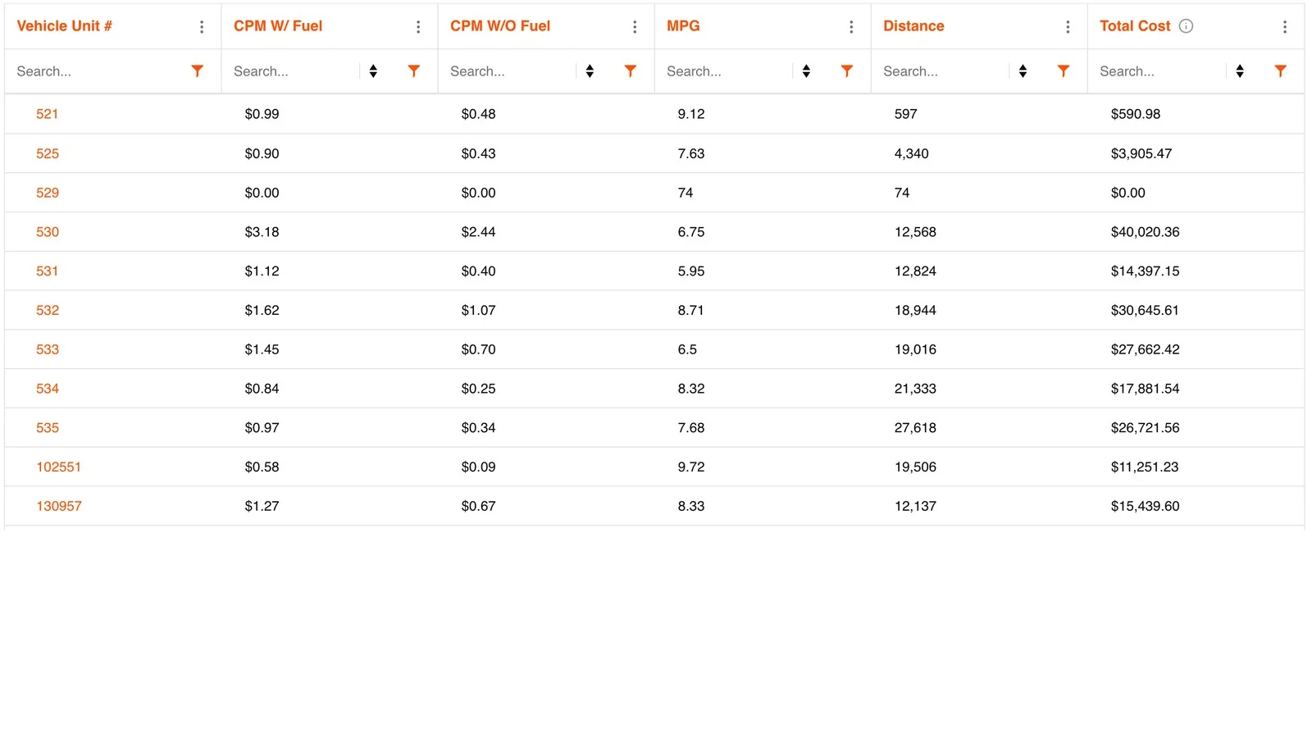
Task: Click the Distance filter funnel icon
Action: [x=1064, y=71]
